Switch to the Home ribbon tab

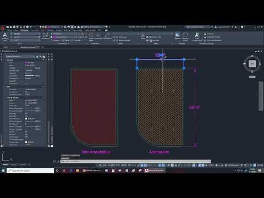(x=9, y=30)
